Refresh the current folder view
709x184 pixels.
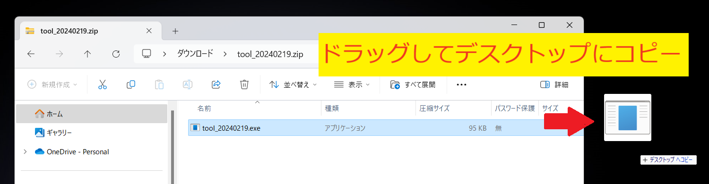pyautogui.click(x=116, y=54)
